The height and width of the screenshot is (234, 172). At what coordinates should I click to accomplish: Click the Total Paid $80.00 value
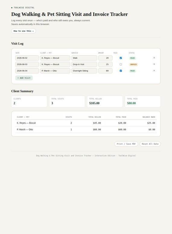tap(131, 103)
